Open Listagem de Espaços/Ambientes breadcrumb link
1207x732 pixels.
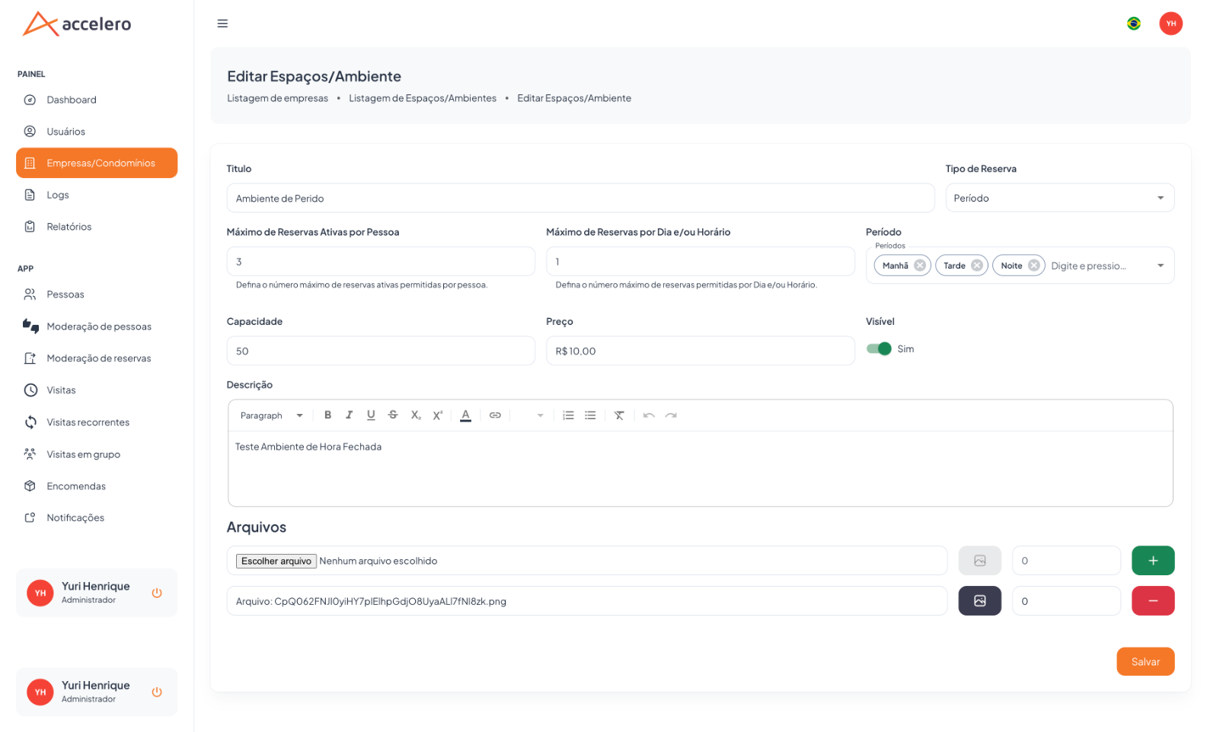(x=423, y=98)
